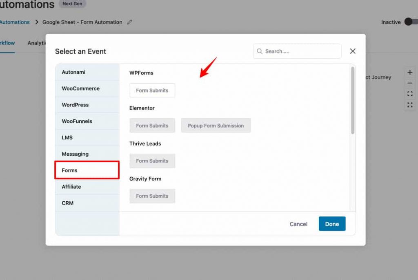Click the Inactive status label

(x=391, y=22)
